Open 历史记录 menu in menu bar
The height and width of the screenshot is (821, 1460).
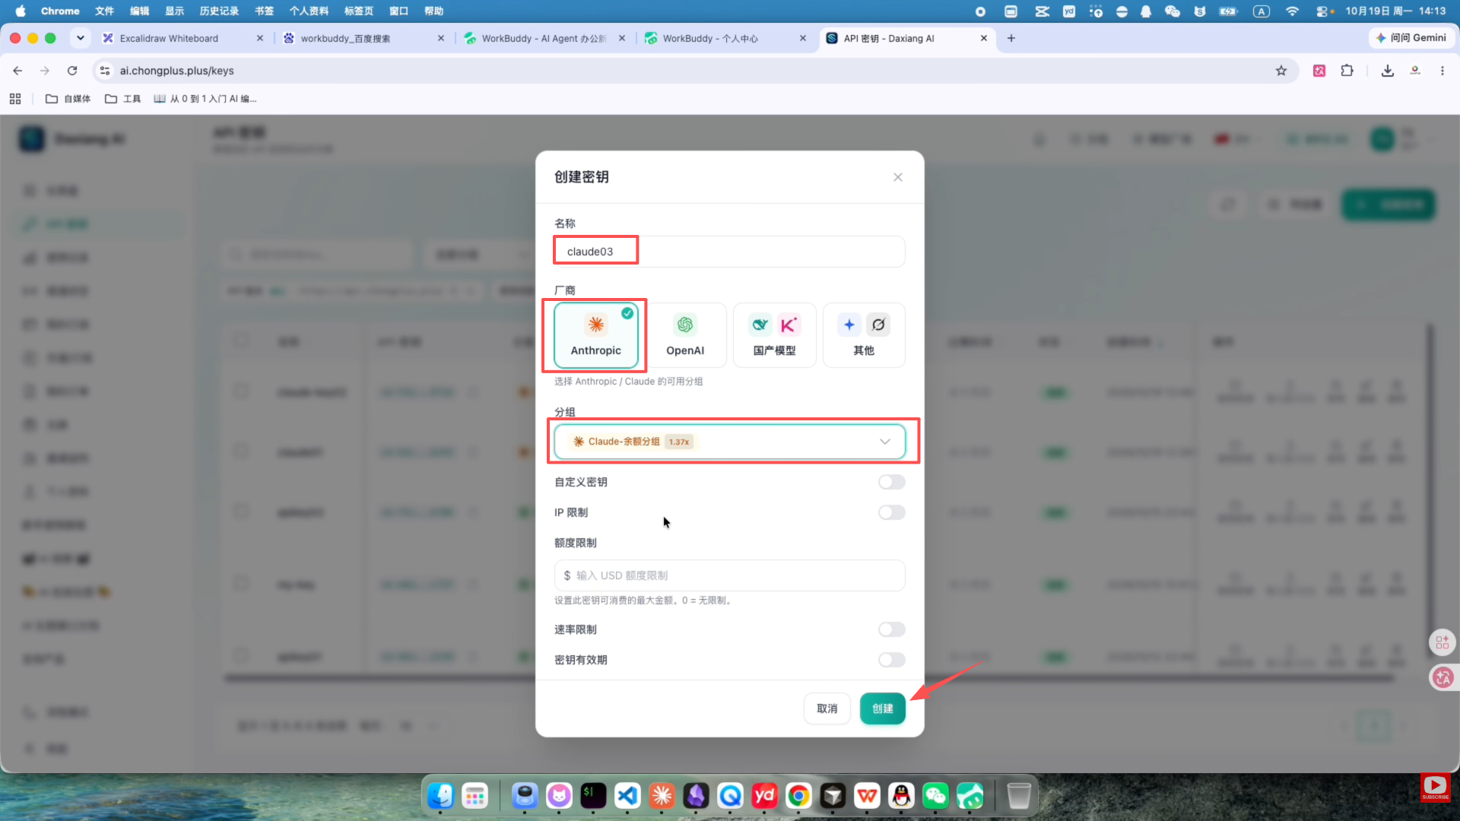click(x=219, y=11)
